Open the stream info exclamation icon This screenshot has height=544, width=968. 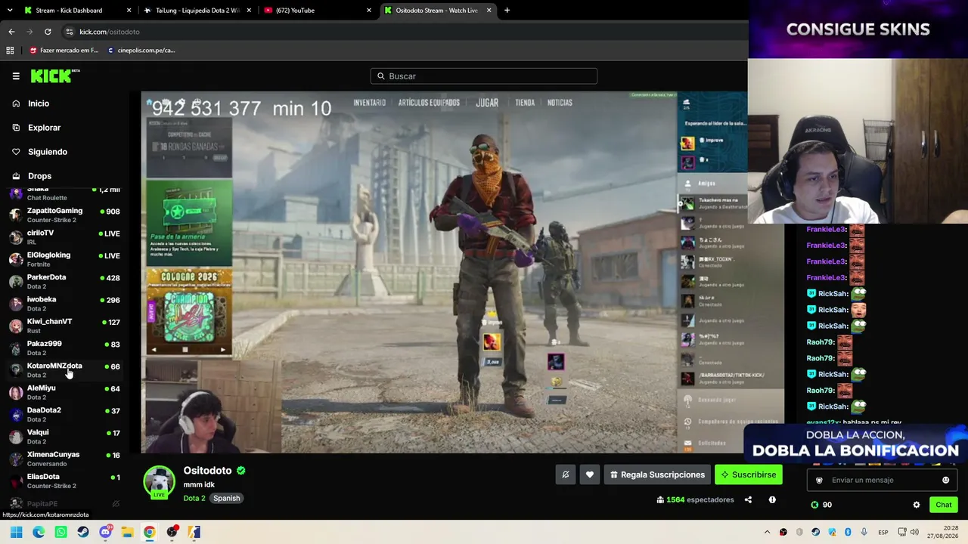(772, 499)
